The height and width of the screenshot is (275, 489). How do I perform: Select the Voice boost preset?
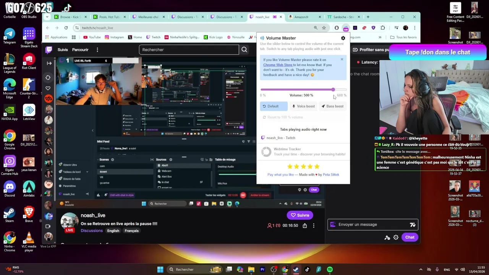tap(304, 106)
